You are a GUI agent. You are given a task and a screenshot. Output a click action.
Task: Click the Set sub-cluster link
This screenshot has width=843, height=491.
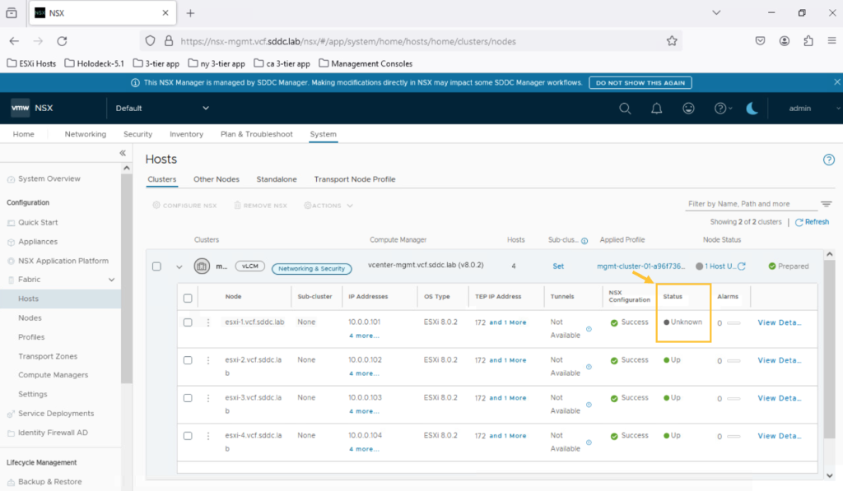pos(558,266)
